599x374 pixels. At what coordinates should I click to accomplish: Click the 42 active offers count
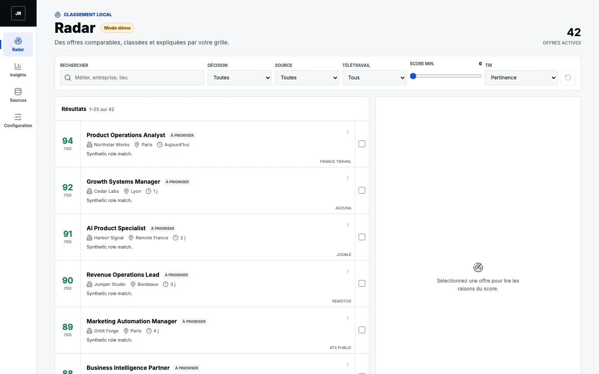click(x=574, y=32)
